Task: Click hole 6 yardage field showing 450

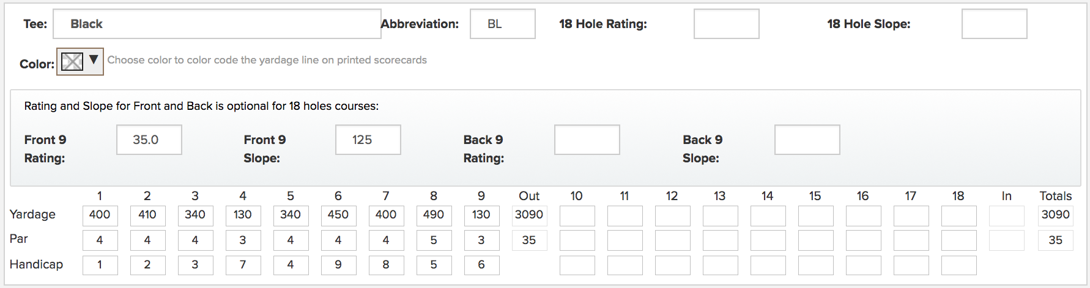Action: point(338,215)
